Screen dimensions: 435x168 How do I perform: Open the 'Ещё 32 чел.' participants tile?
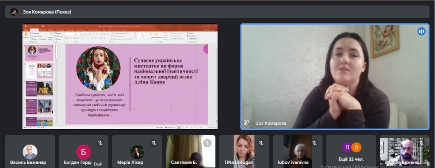tap(351, 151)
